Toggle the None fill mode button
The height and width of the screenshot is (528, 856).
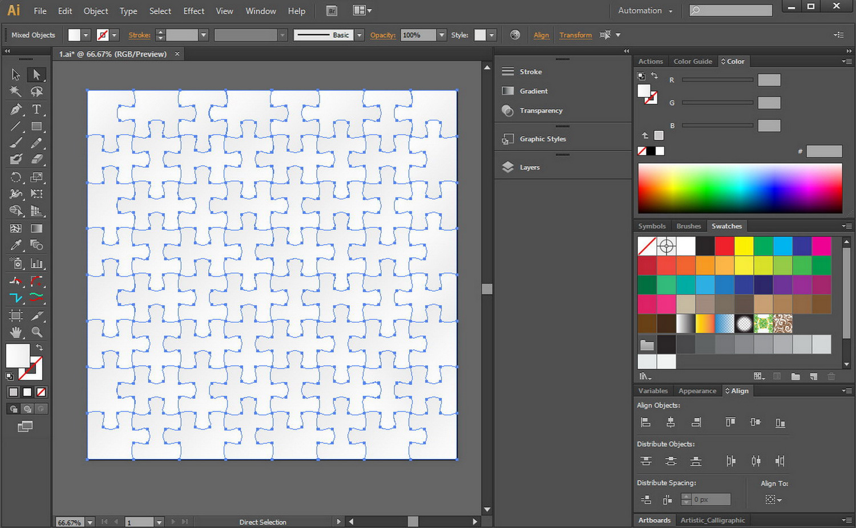click(41, 392)
